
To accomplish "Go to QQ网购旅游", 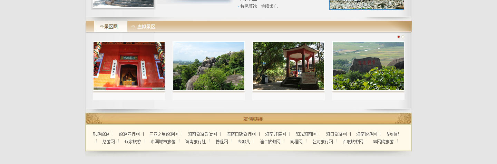I will [383, 142].
